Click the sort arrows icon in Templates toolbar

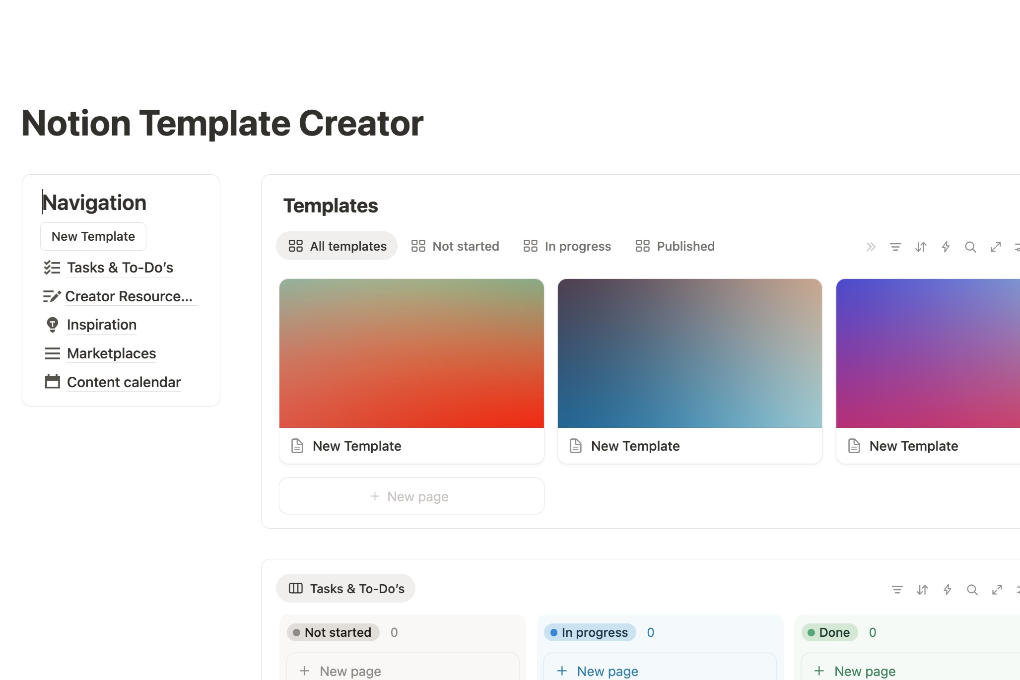coord(921,247)
